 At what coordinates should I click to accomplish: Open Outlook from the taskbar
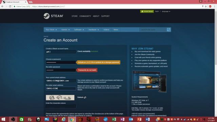click(131, 119)
